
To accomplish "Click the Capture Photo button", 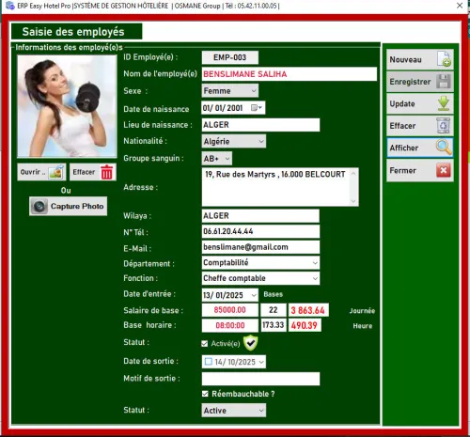I will [68, 206].
